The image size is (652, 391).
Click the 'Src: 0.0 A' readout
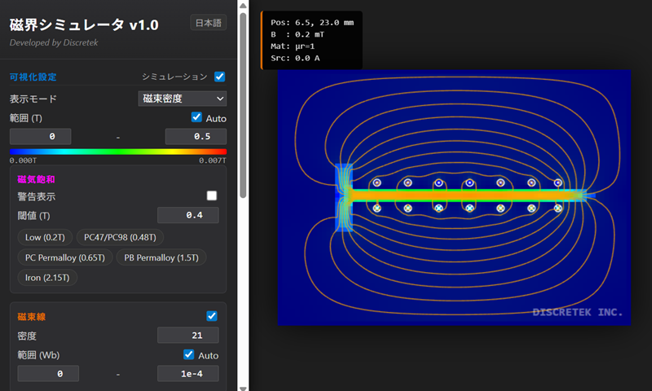(x=295, y=58)
